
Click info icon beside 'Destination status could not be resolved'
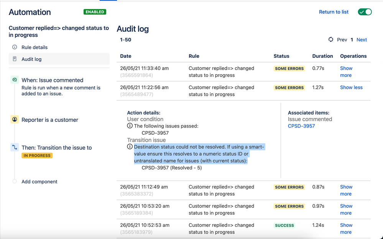coord(130,146)
